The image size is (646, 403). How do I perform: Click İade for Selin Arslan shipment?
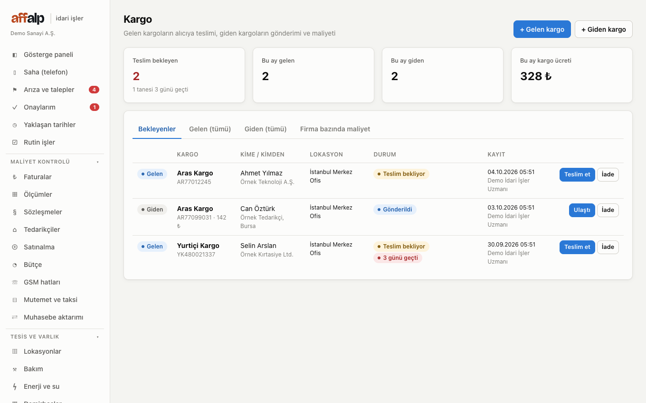point(608,247)
